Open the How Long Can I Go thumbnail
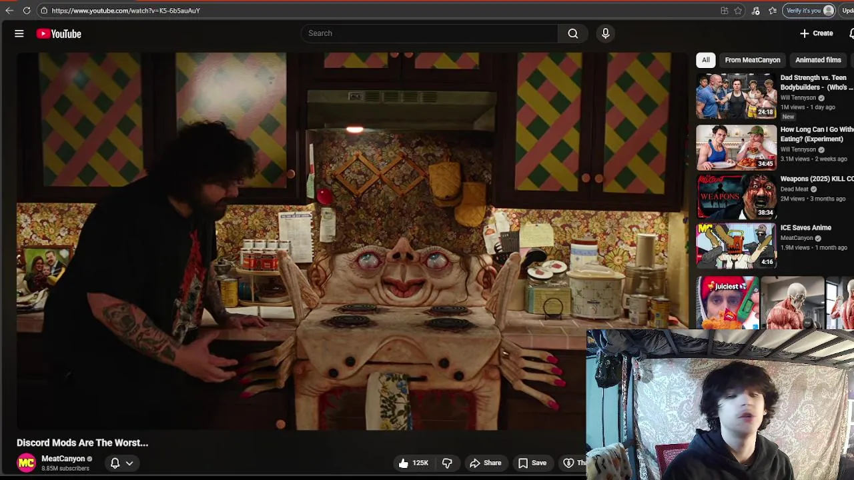 736,148
